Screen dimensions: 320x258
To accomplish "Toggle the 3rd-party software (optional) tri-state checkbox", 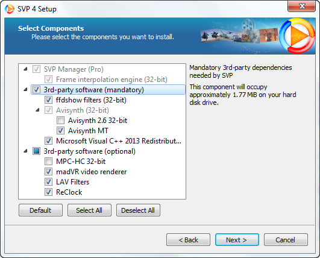I will pyautogui.click(x=36, y=151).
